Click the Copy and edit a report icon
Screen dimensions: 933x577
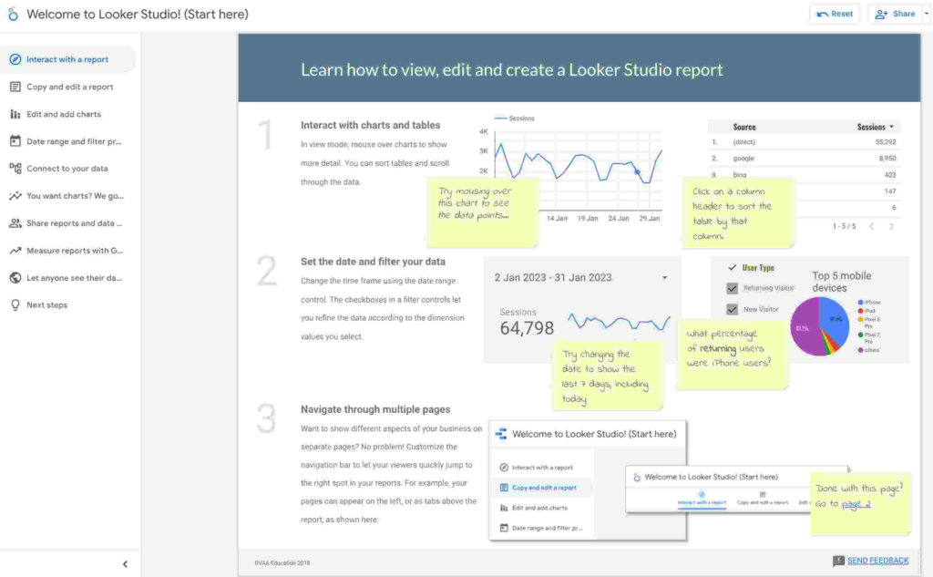[x=15, y=86]
